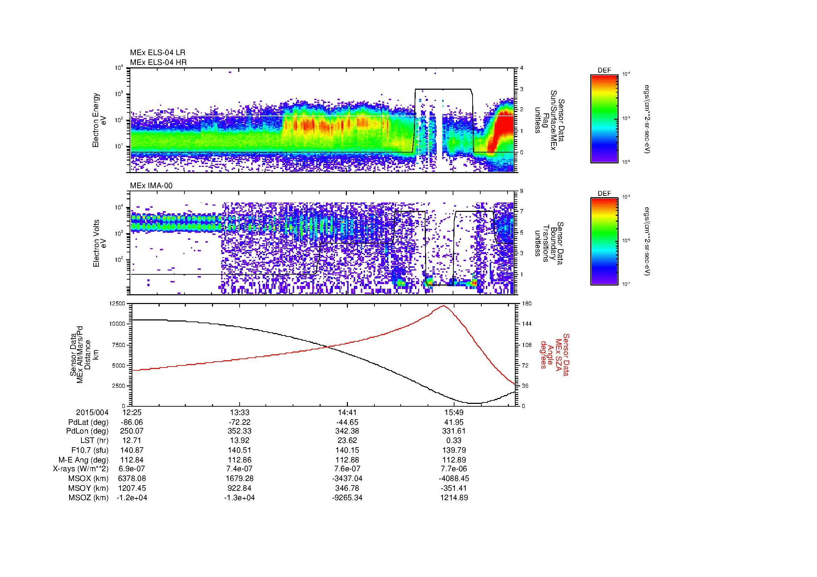817x577 pixels.
Task: Click the 'Electron Volts eV' axis label
Action: [x=99, y=244]
